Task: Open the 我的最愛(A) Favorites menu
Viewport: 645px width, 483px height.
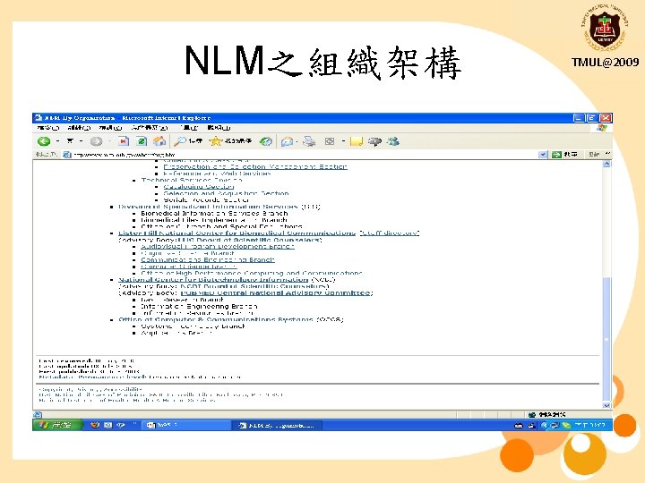Action: click(150, 128)
